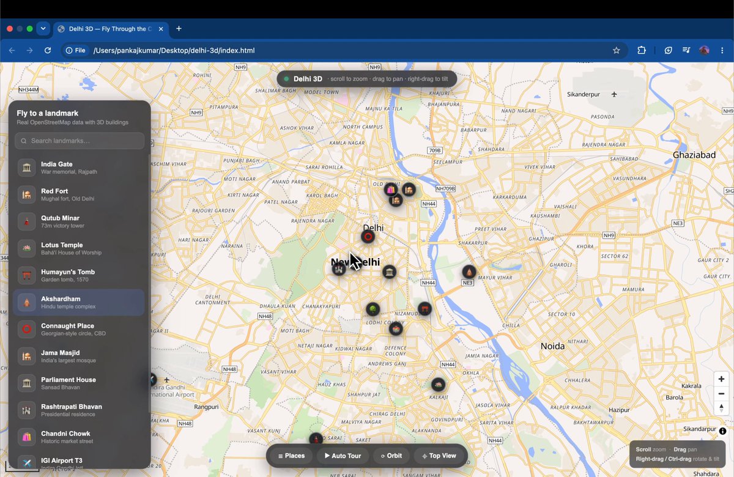This screenshot has width=734, height=477.
Task: Fly to Connaught Place from the list
Action: [79, 329]
